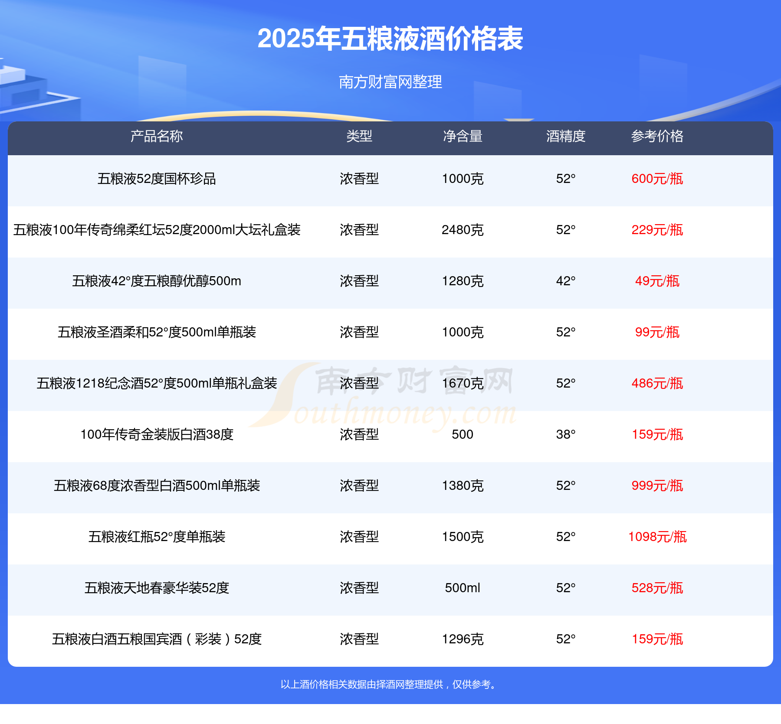The width and height of the screenshot is (781, 724).
Task: Click the subtitle 南方财富网整理
Action: [x=390, y=82]
